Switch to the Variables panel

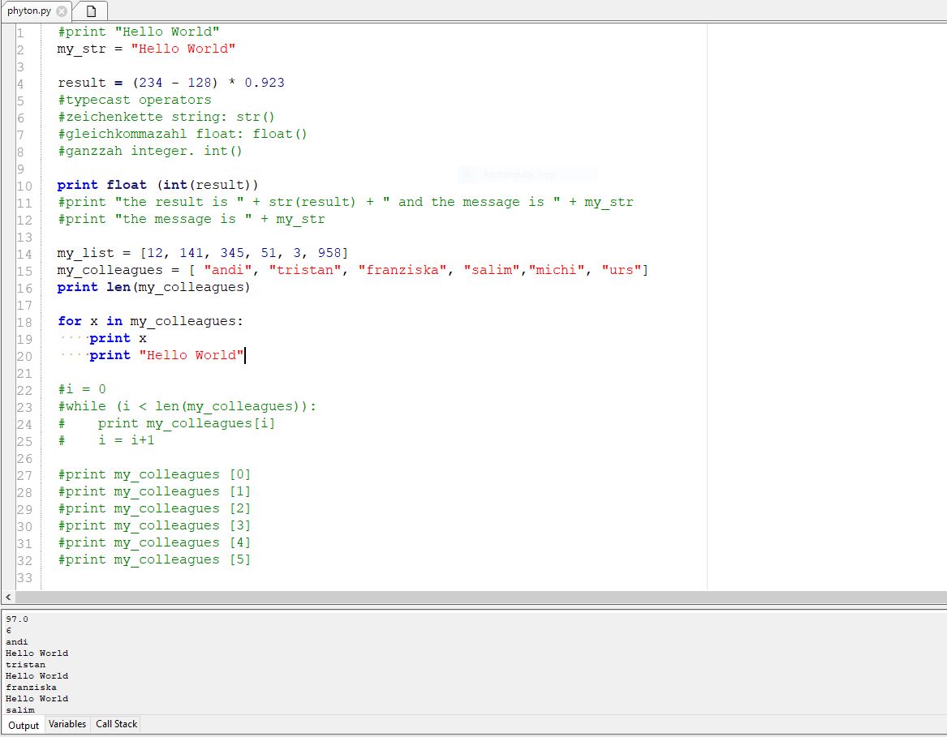67,724
